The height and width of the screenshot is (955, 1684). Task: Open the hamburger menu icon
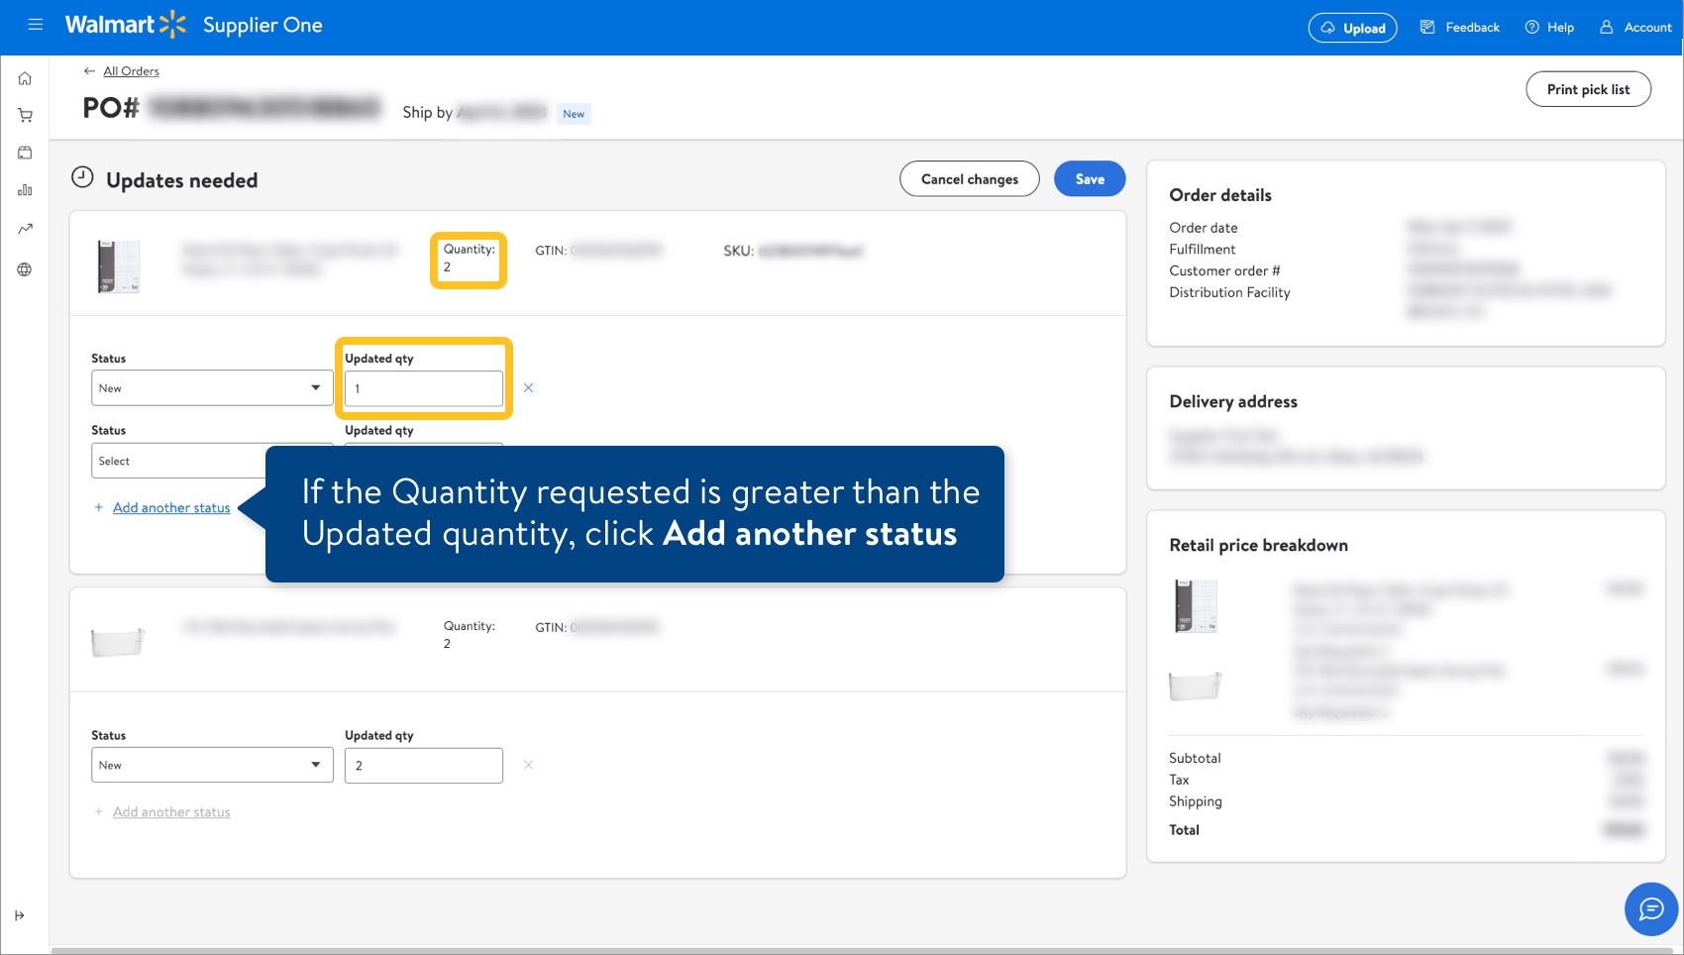35,24
